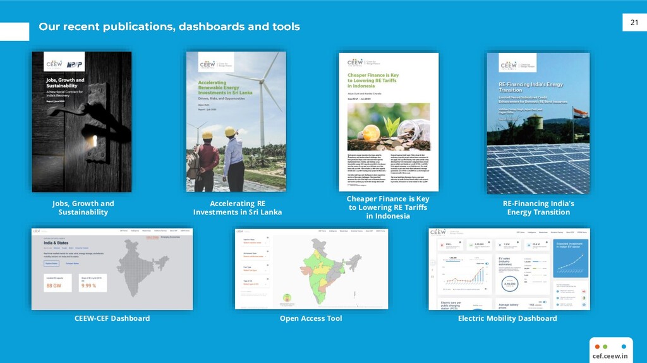Click the 'CEEW-CEF Dashboard' caption
Viewport: 647px width, 363px height.
[112, 318]
